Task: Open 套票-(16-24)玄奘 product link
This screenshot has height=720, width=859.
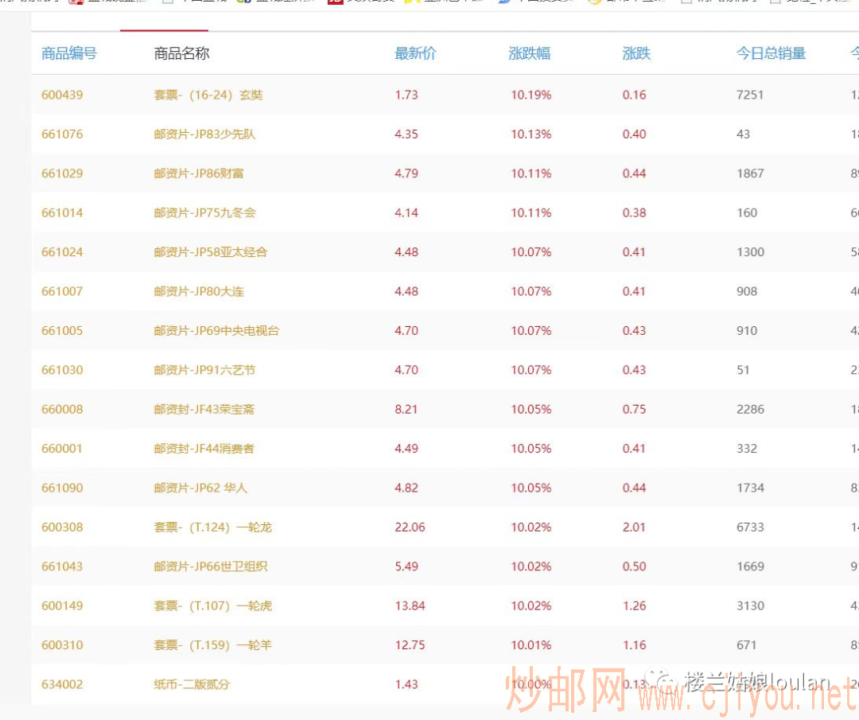Action: 208,95
